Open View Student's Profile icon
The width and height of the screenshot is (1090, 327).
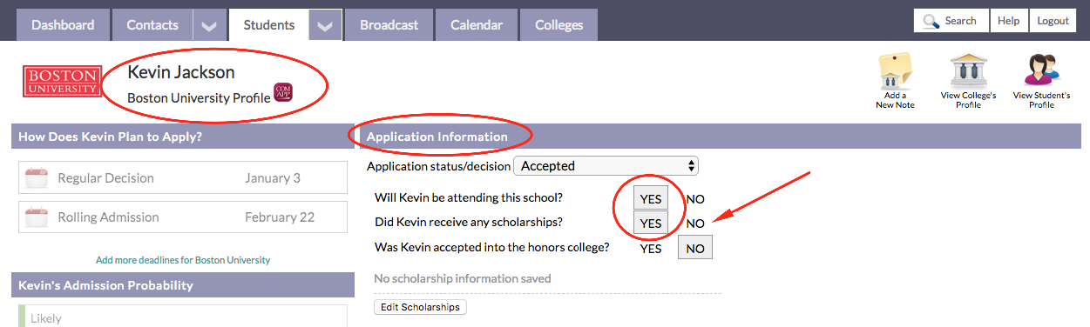(1041, 71)
